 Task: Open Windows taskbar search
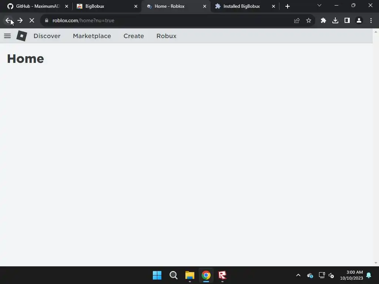pos(174,275)
